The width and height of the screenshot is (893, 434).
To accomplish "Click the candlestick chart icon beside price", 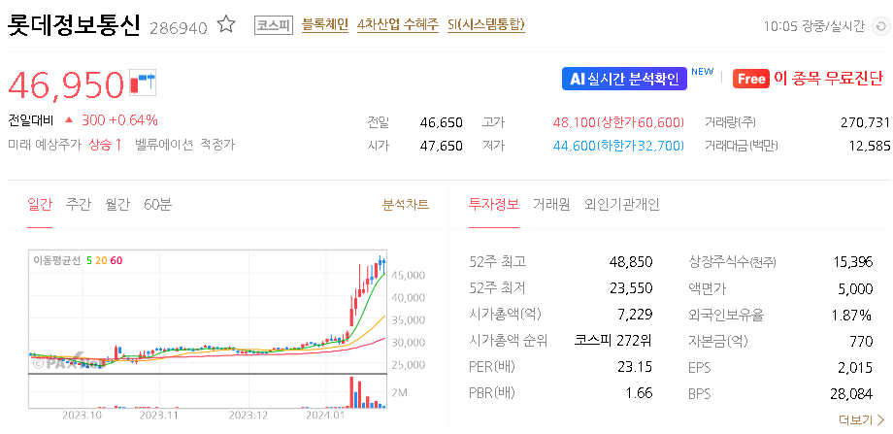I will pyautogui.click(x=143, y=82).
